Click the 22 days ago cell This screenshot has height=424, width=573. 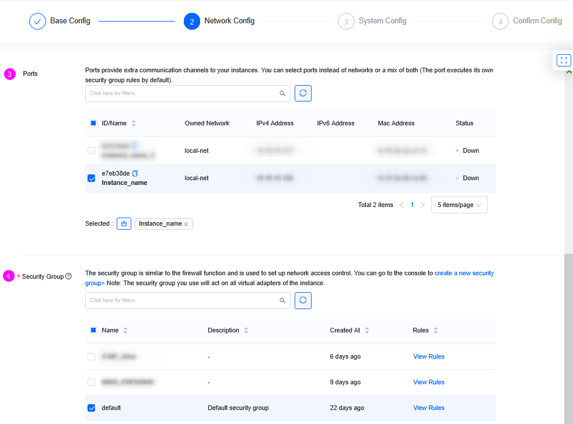[x=347, y=408]
